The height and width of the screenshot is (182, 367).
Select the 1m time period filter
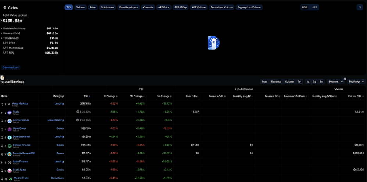321,81
